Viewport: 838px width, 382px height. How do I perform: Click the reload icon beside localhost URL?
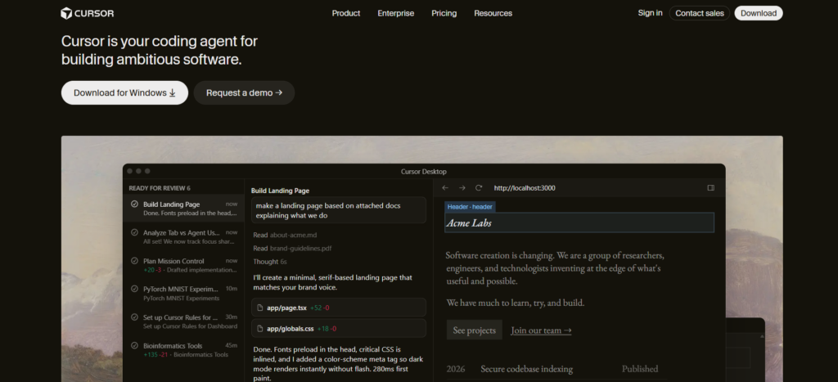tap(479, 188)
